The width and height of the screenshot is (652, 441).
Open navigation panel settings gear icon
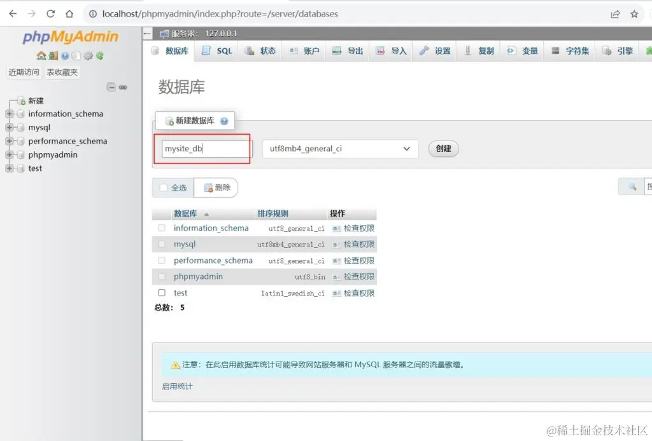(x=88, y=55)
